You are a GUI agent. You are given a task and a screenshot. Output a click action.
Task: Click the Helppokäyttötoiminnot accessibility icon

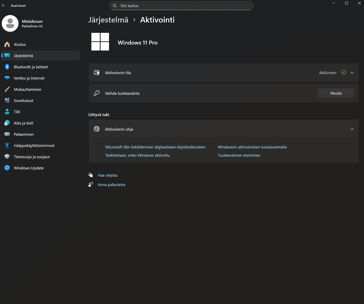pos(7,146)
